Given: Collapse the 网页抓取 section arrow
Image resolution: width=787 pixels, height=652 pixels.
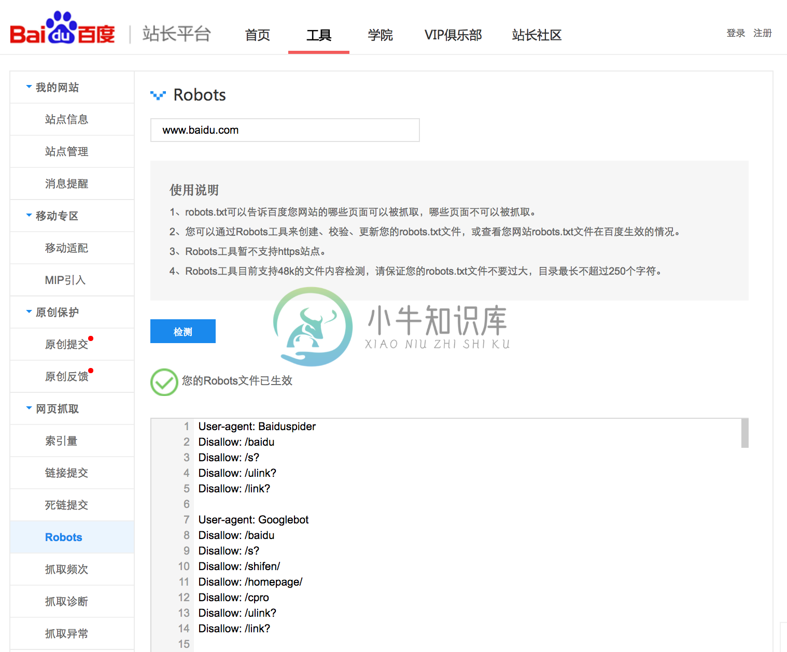Looking at the screenshot, I should 29,408.
